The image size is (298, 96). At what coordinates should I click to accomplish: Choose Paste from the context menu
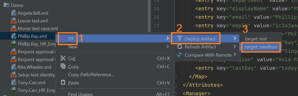pyautogui.click(x=115, y=83)
